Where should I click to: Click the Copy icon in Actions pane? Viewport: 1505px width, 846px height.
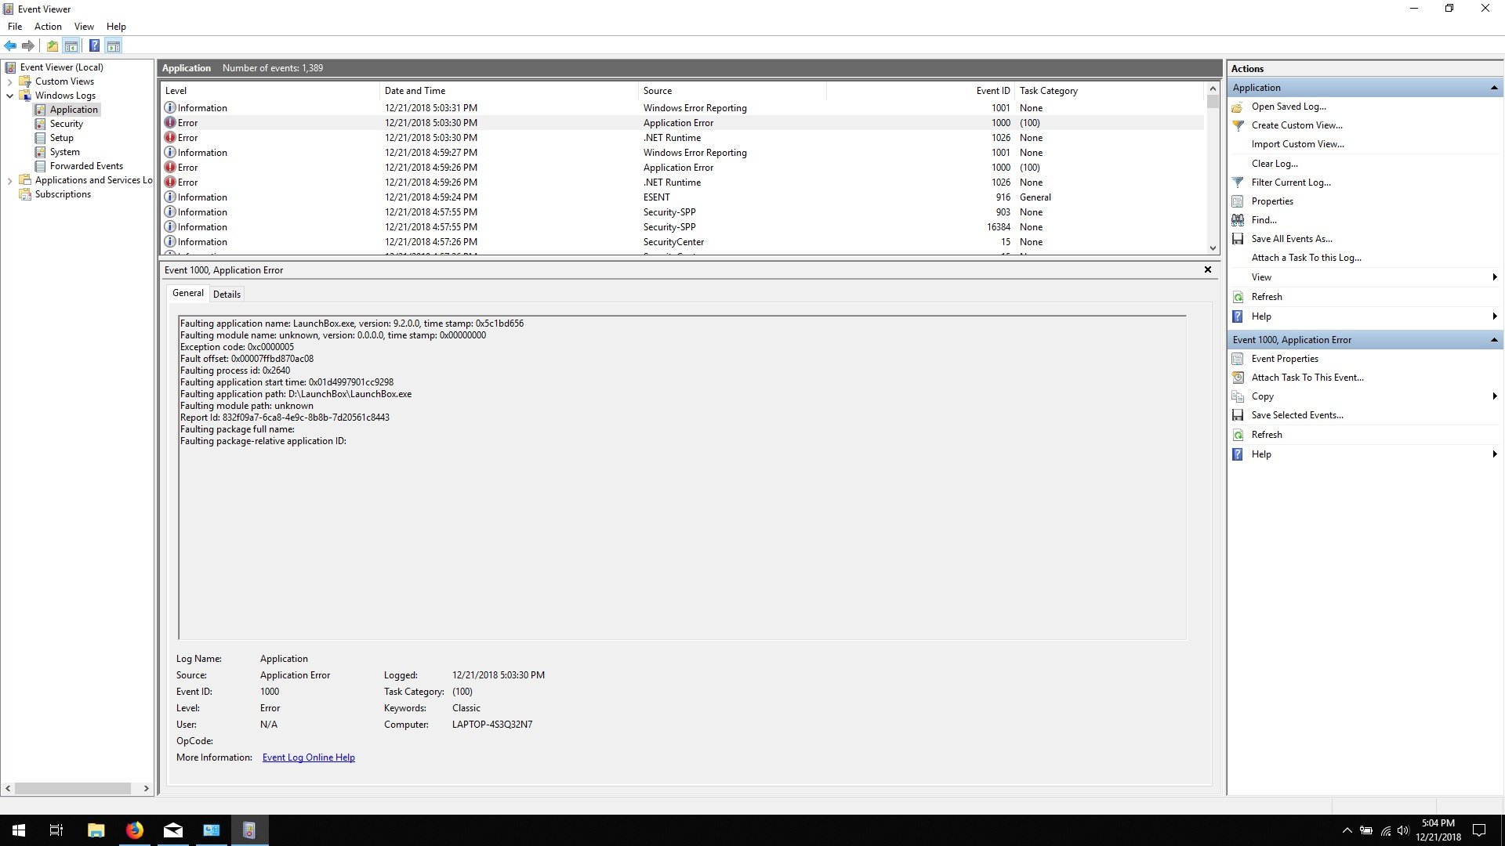coord(1238,396)
